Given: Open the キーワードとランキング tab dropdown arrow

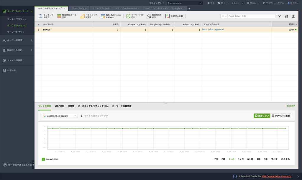Looking at the screenshot, I should click(64, 9).
